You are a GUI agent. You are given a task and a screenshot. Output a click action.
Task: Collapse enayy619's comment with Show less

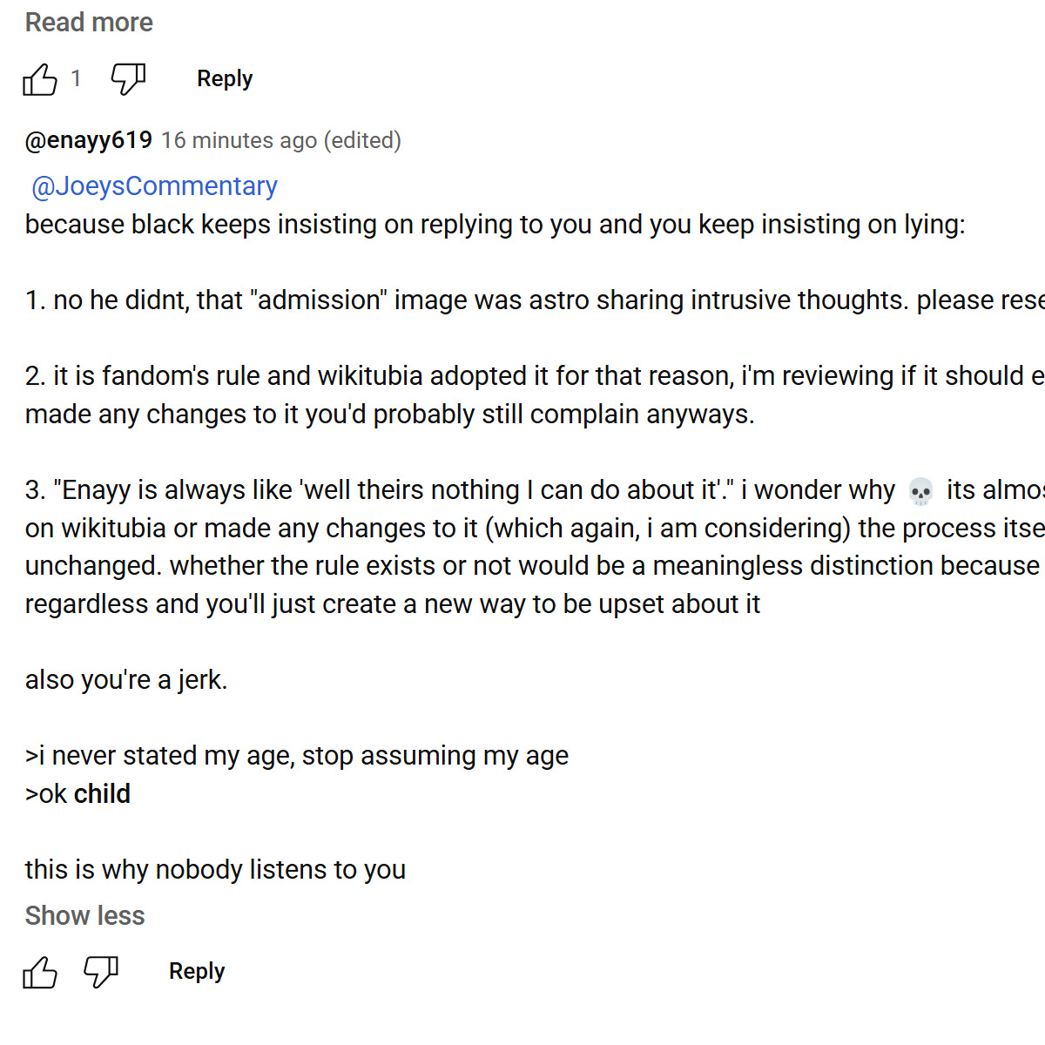[85, 916]
